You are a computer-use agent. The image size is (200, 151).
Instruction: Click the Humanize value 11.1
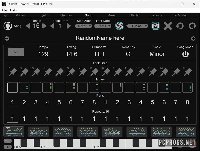[x=99, y=54]
